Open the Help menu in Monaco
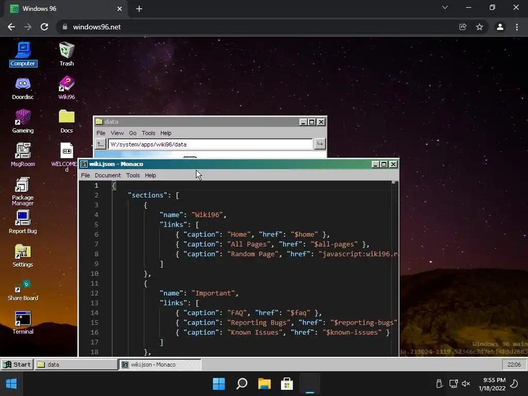528x396 pixels. pyautogui.click(x=151, y=175)
